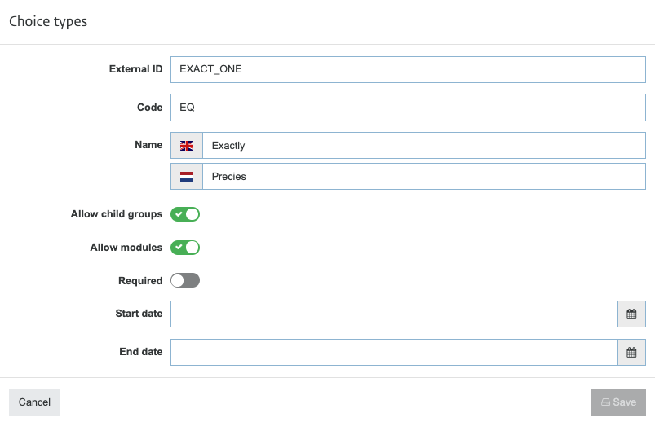Click the 'Code' label
Screen dimensions: 655x426
click(149, 108)
